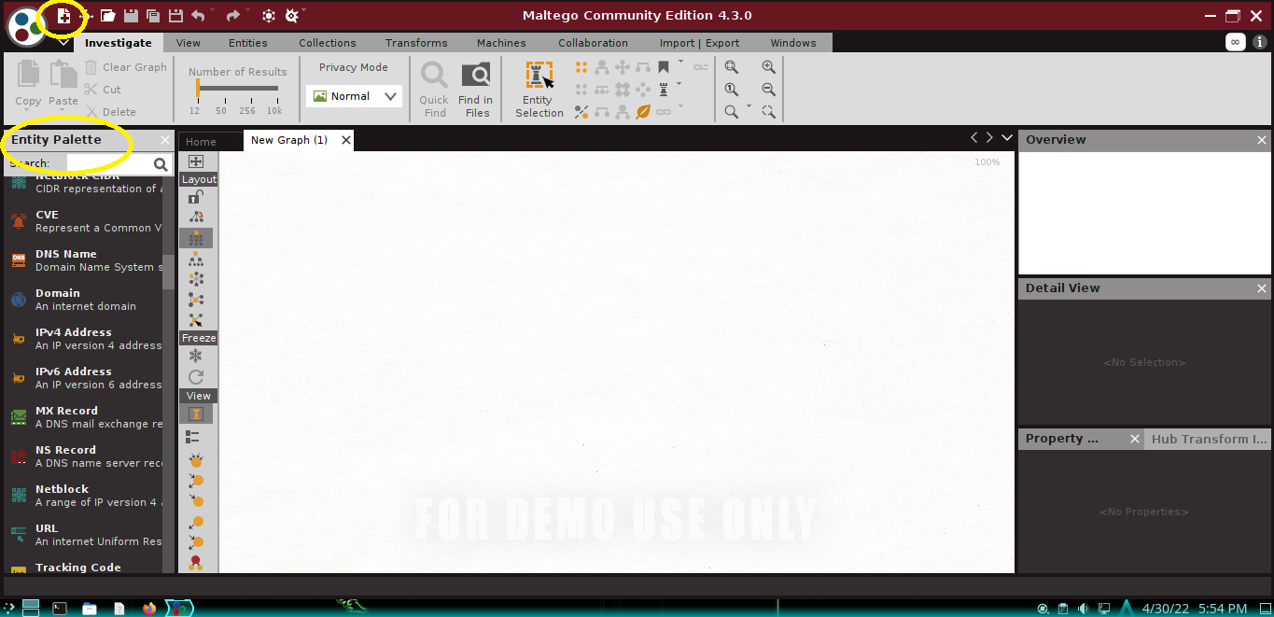1274x617 pixels.
Task: Open the Import | Export ribbon tab
Action: click(x=699, y=43)
